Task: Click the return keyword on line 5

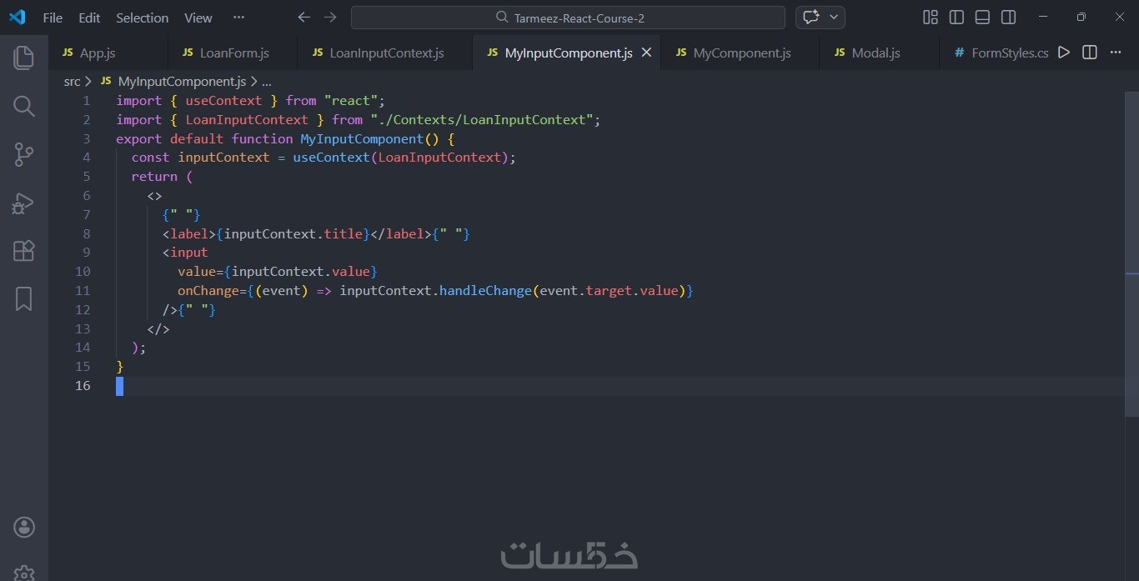Action: 154,177
